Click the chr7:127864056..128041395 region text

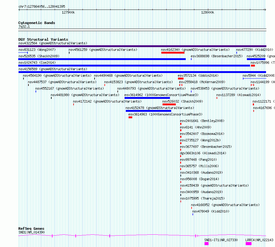tap(42, 6)
